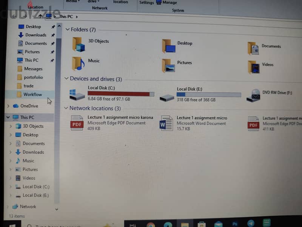Open the Desktop folder in Folders section
The width and height of the screenshot is (302, 227).
click(x=168, y=46)
